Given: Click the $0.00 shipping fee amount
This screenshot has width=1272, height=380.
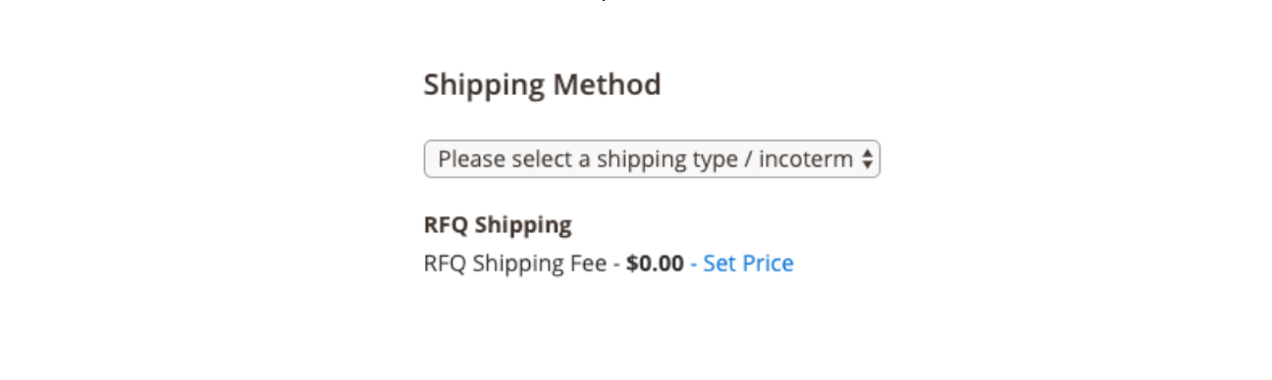Looking at the screenshot, I should click(x=655, y=262).
